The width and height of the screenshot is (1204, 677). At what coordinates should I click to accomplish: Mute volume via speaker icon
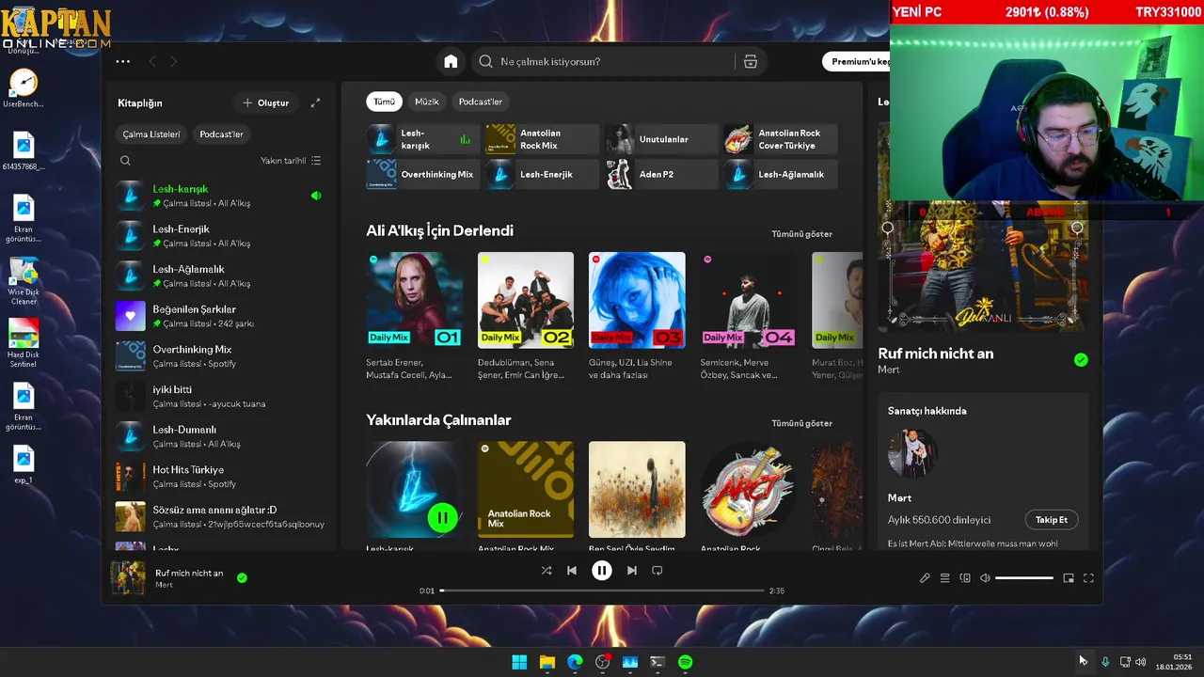click(985, 578)
